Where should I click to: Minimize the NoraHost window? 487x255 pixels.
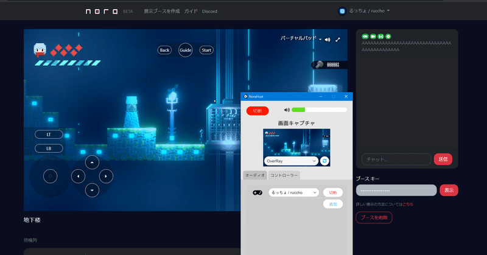(x=321, y=97)
